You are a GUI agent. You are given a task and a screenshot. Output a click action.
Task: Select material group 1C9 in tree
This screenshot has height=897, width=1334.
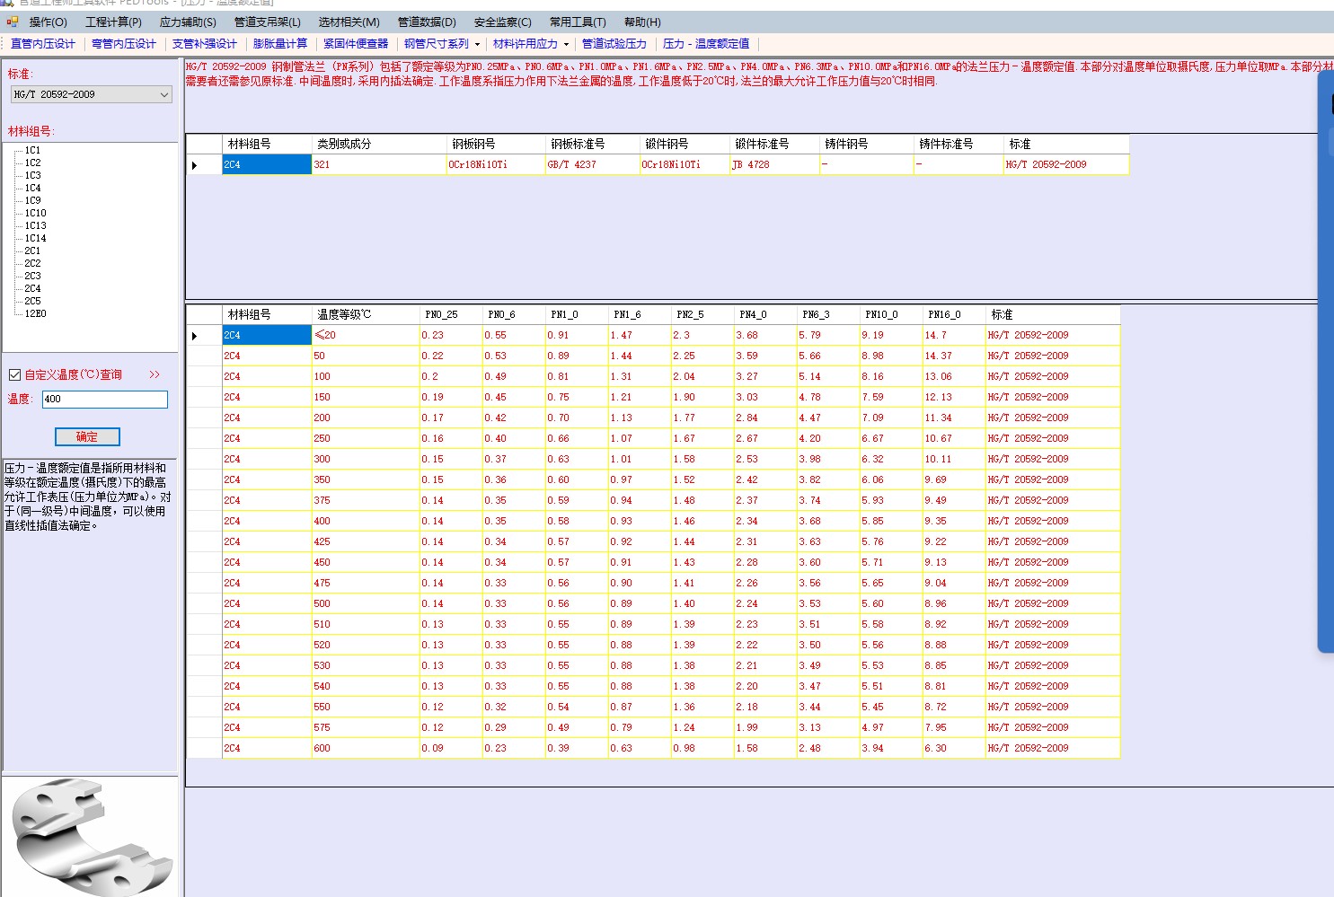[32, 200]
